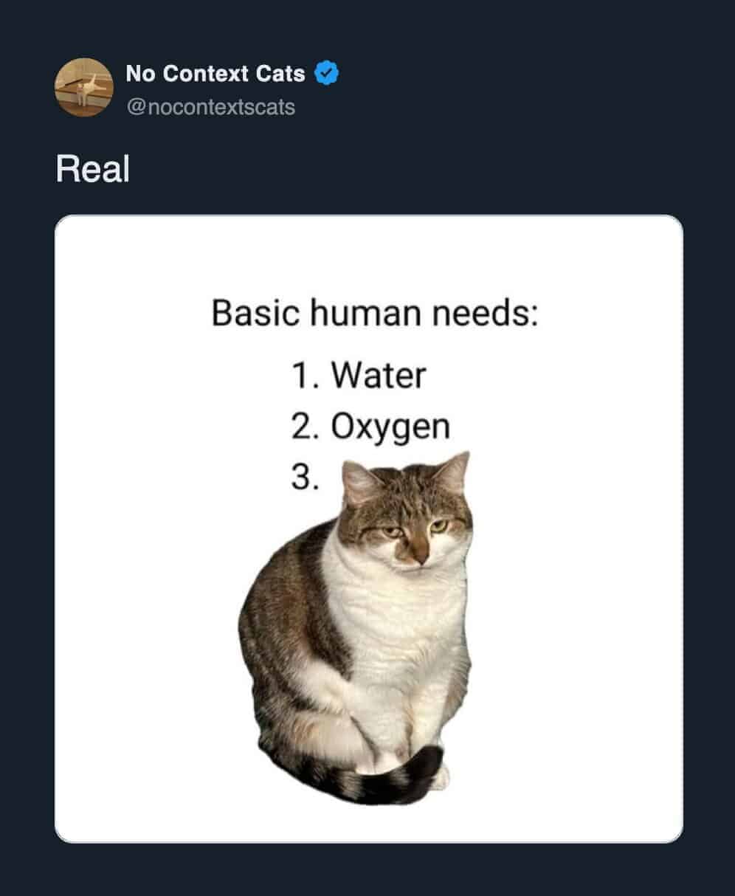The width and height of the screenshot is (735, 896).
Task: Click the cat's left ear
Action: point(362,480)
